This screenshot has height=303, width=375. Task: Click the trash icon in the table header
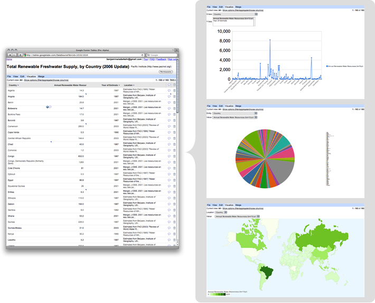click(x=174, y=85)
